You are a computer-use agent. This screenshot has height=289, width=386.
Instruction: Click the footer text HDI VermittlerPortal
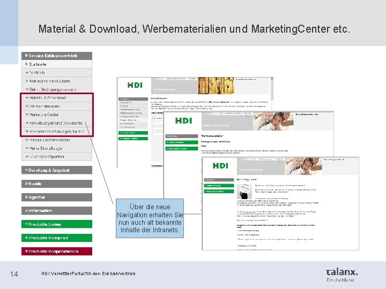(x=88, y=273)
